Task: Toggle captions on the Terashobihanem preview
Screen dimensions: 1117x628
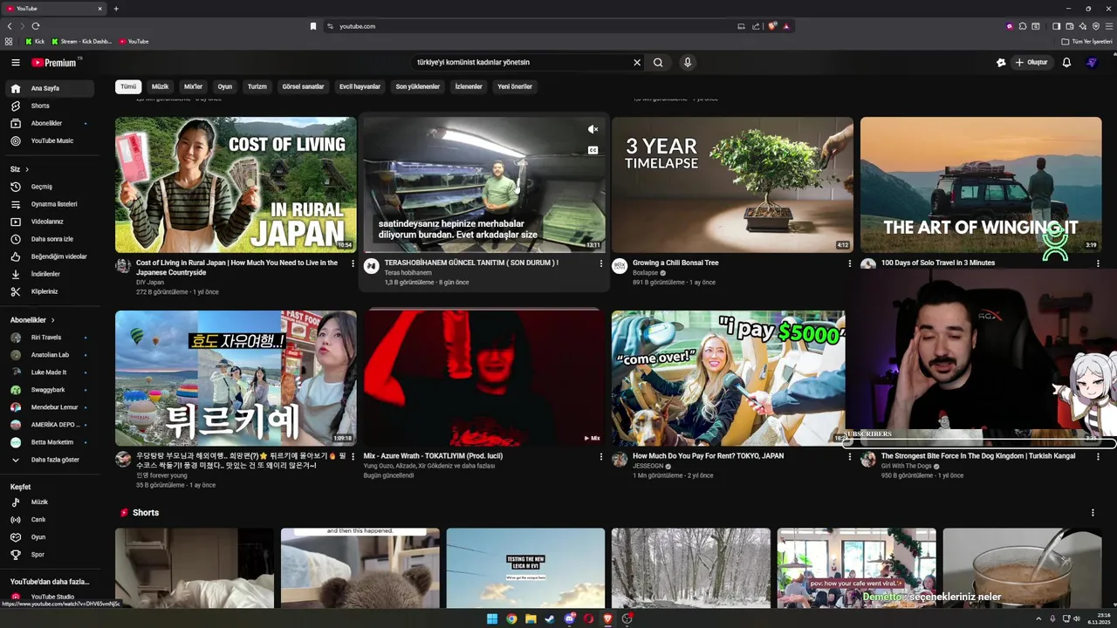Action: (593, 150)
